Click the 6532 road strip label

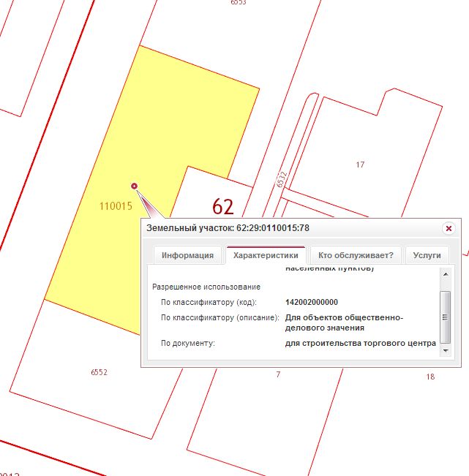(282, 179)
